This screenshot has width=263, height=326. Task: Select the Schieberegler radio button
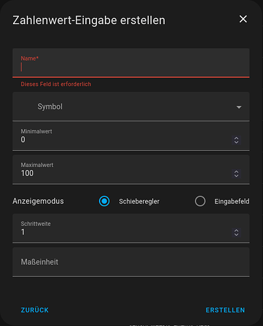[x=104, y=201]
